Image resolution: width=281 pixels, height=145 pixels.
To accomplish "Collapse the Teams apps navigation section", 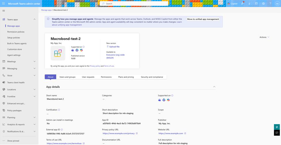I will 35,20.
